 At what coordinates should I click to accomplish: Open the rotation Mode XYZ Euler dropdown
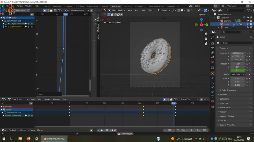point(237,74)
